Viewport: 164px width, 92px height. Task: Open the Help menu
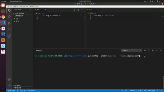37,6
